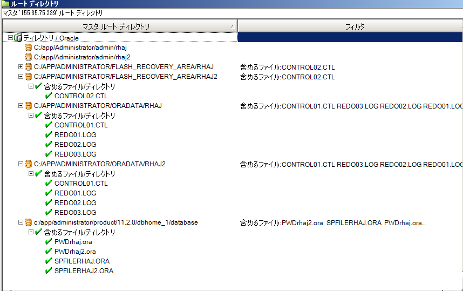Collapse 含めるファイル/ディレクトリ under dbhome_1/database
This screenshot has width=463, height=291.
(31, 232)
